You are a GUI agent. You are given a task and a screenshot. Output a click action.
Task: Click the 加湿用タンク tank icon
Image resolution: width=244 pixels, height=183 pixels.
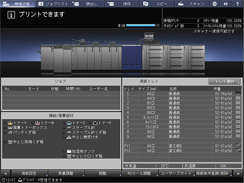(x=69, y=151)
